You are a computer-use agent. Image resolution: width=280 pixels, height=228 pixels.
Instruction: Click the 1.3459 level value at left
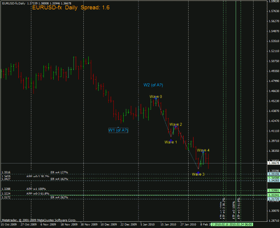click(6, 176)
